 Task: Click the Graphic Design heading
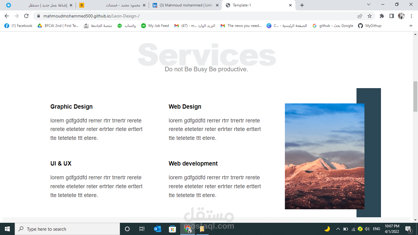(x=71, y=106)
